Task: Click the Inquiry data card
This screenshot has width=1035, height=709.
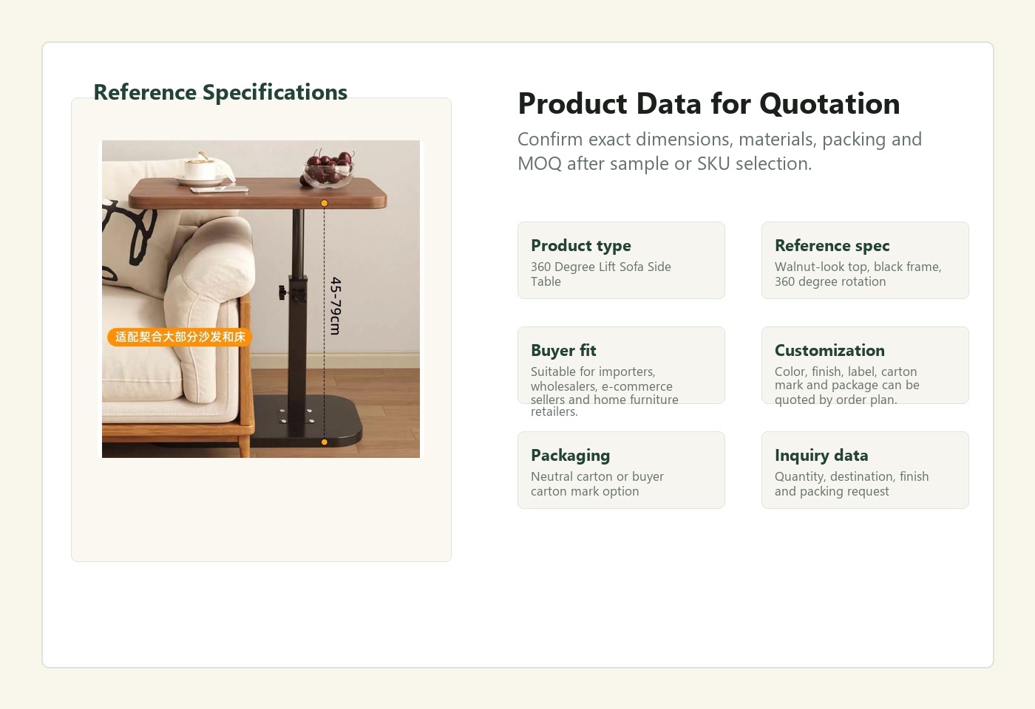Action: [x=865, y=470]
